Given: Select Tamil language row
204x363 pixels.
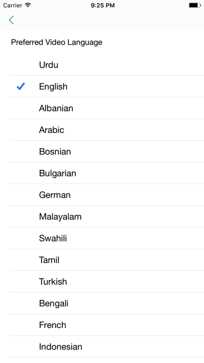Looking at the screenshot, I should click(x=107, y=260).
